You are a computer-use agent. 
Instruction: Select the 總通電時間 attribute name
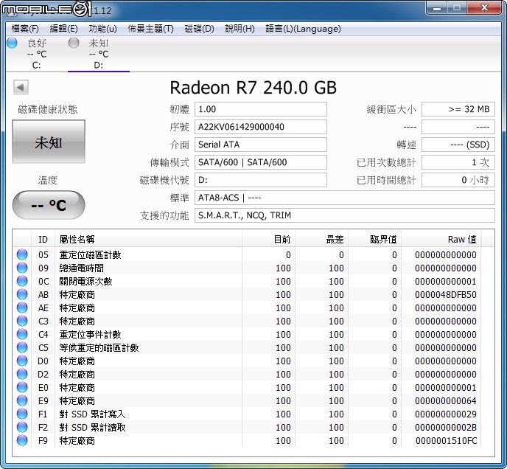pos(82,268)
